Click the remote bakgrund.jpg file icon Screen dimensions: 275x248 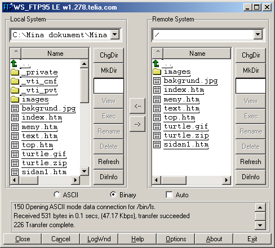tap(157, 81)
